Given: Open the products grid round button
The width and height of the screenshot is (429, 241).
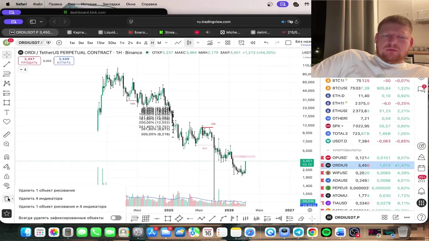Looking at the screenshot, I should [x=421, y=203].
